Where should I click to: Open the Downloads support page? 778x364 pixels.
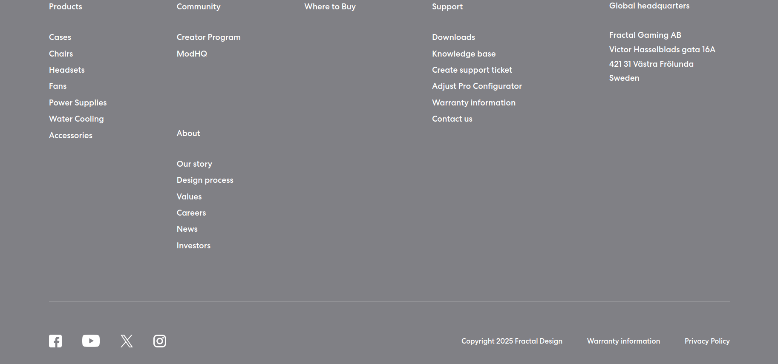[x=453, y=37]
